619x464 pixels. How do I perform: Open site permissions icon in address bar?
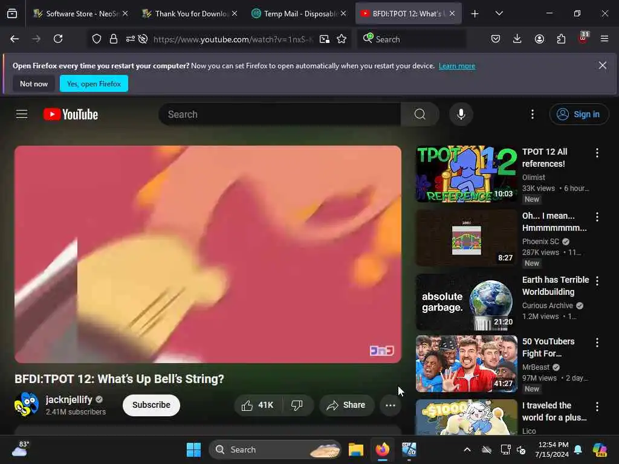coord(131,39)
